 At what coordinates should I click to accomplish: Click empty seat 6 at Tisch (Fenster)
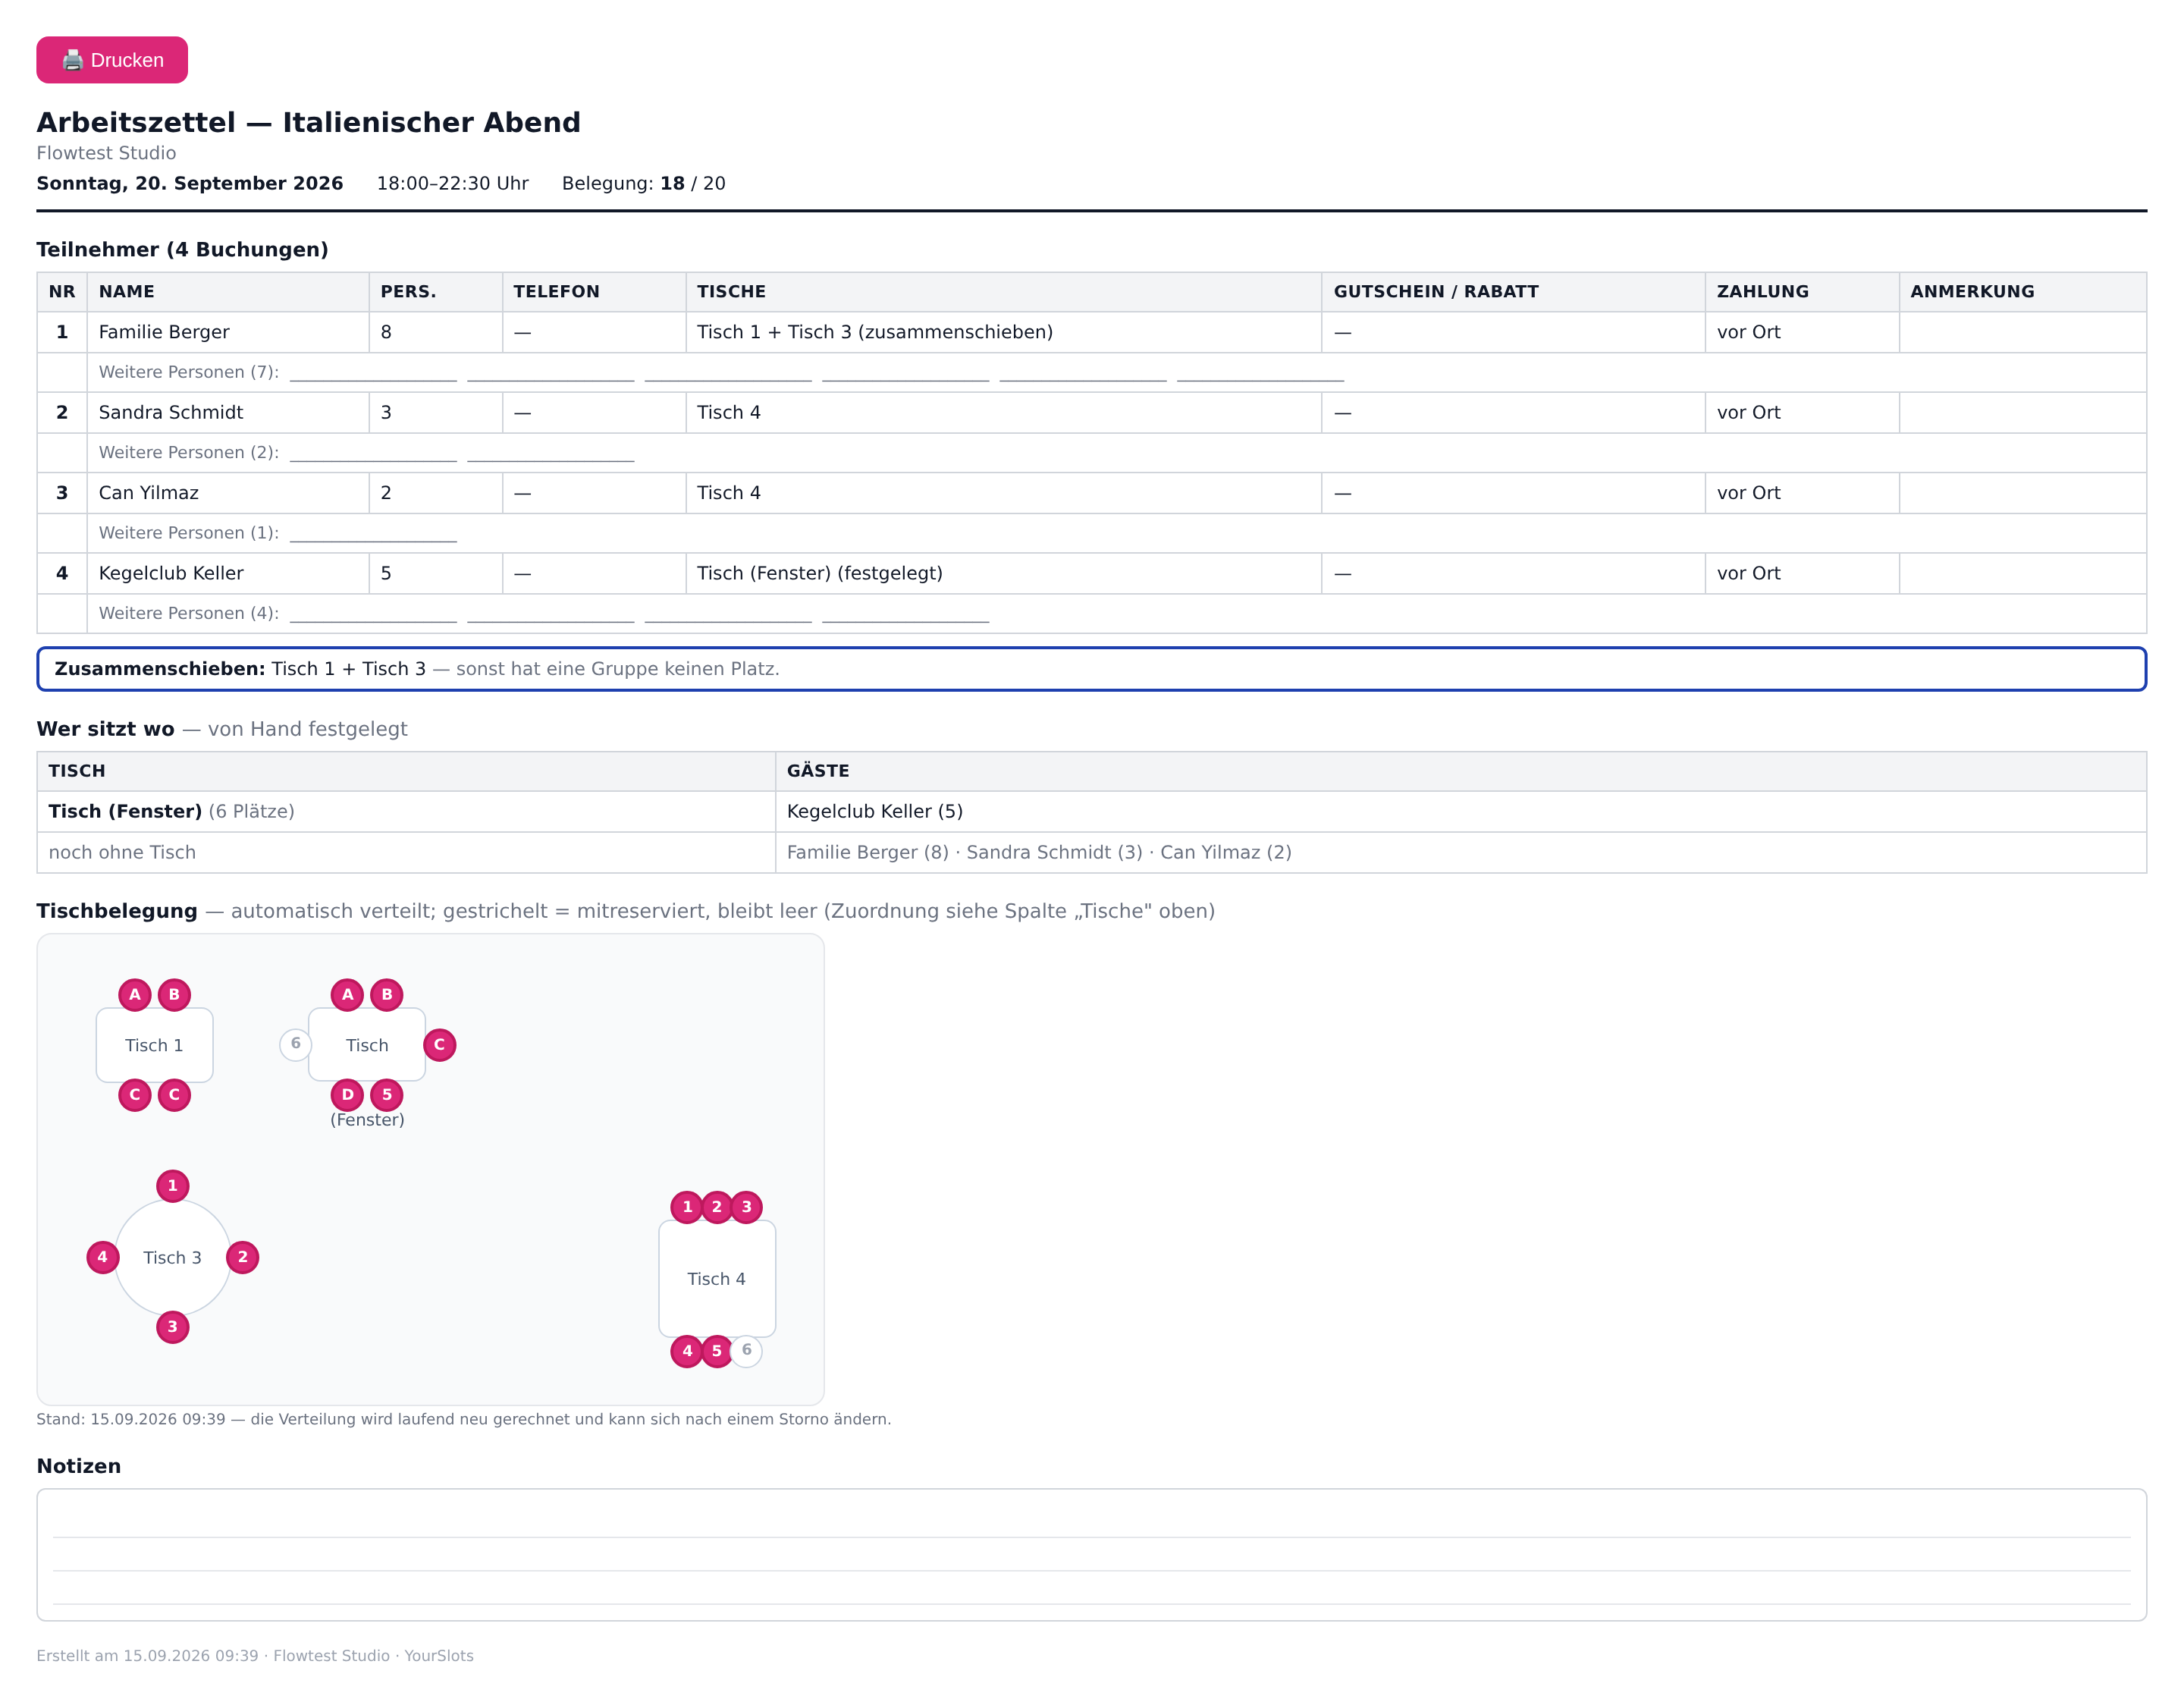pos(295,1044)
